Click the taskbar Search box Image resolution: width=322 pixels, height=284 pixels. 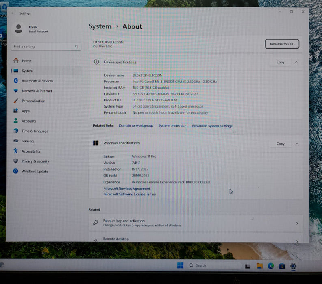[214, 265]
